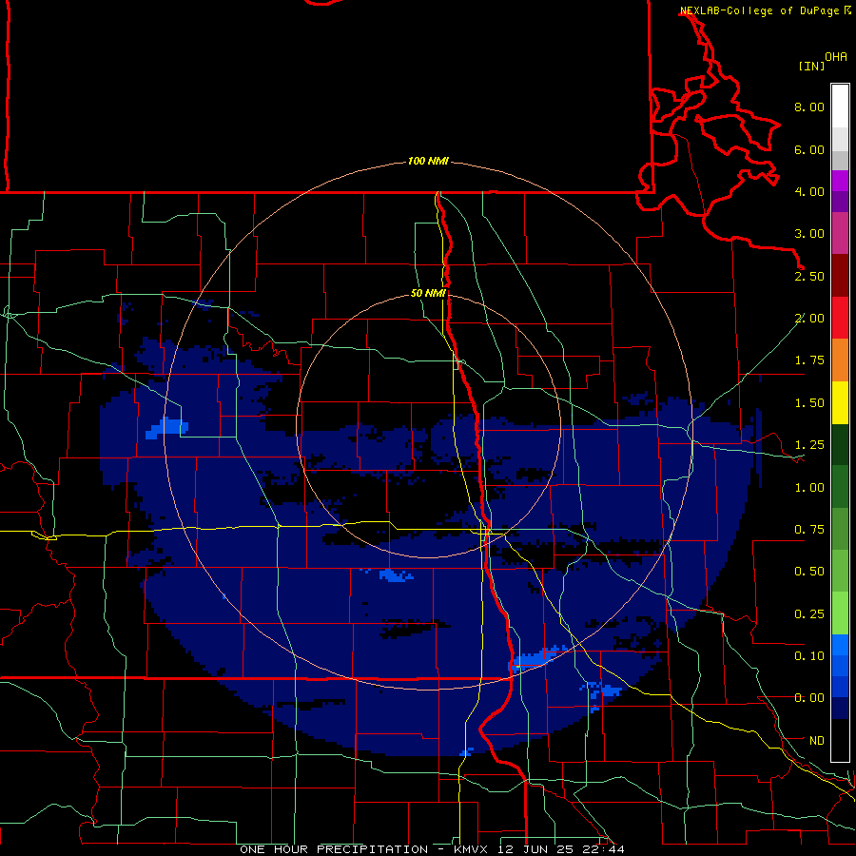The width and height of the screenshot is (856, 856).
Task: Click the 2.00 legend value
Action: (x=809, y=319)
